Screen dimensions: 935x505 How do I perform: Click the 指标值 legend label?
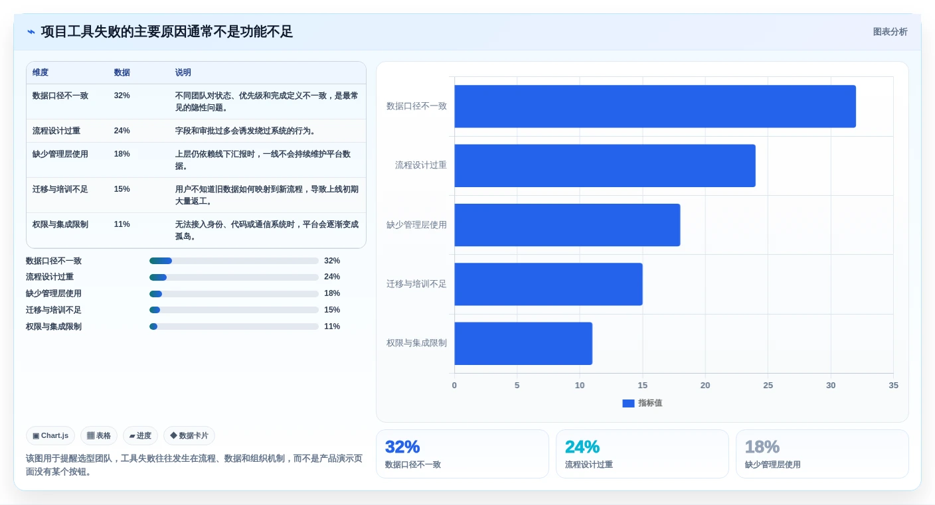[x=650, y=403]
